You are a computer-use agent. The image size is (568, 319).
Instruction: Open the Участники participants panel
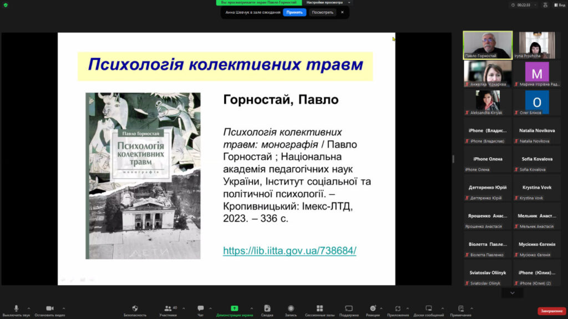168,309
